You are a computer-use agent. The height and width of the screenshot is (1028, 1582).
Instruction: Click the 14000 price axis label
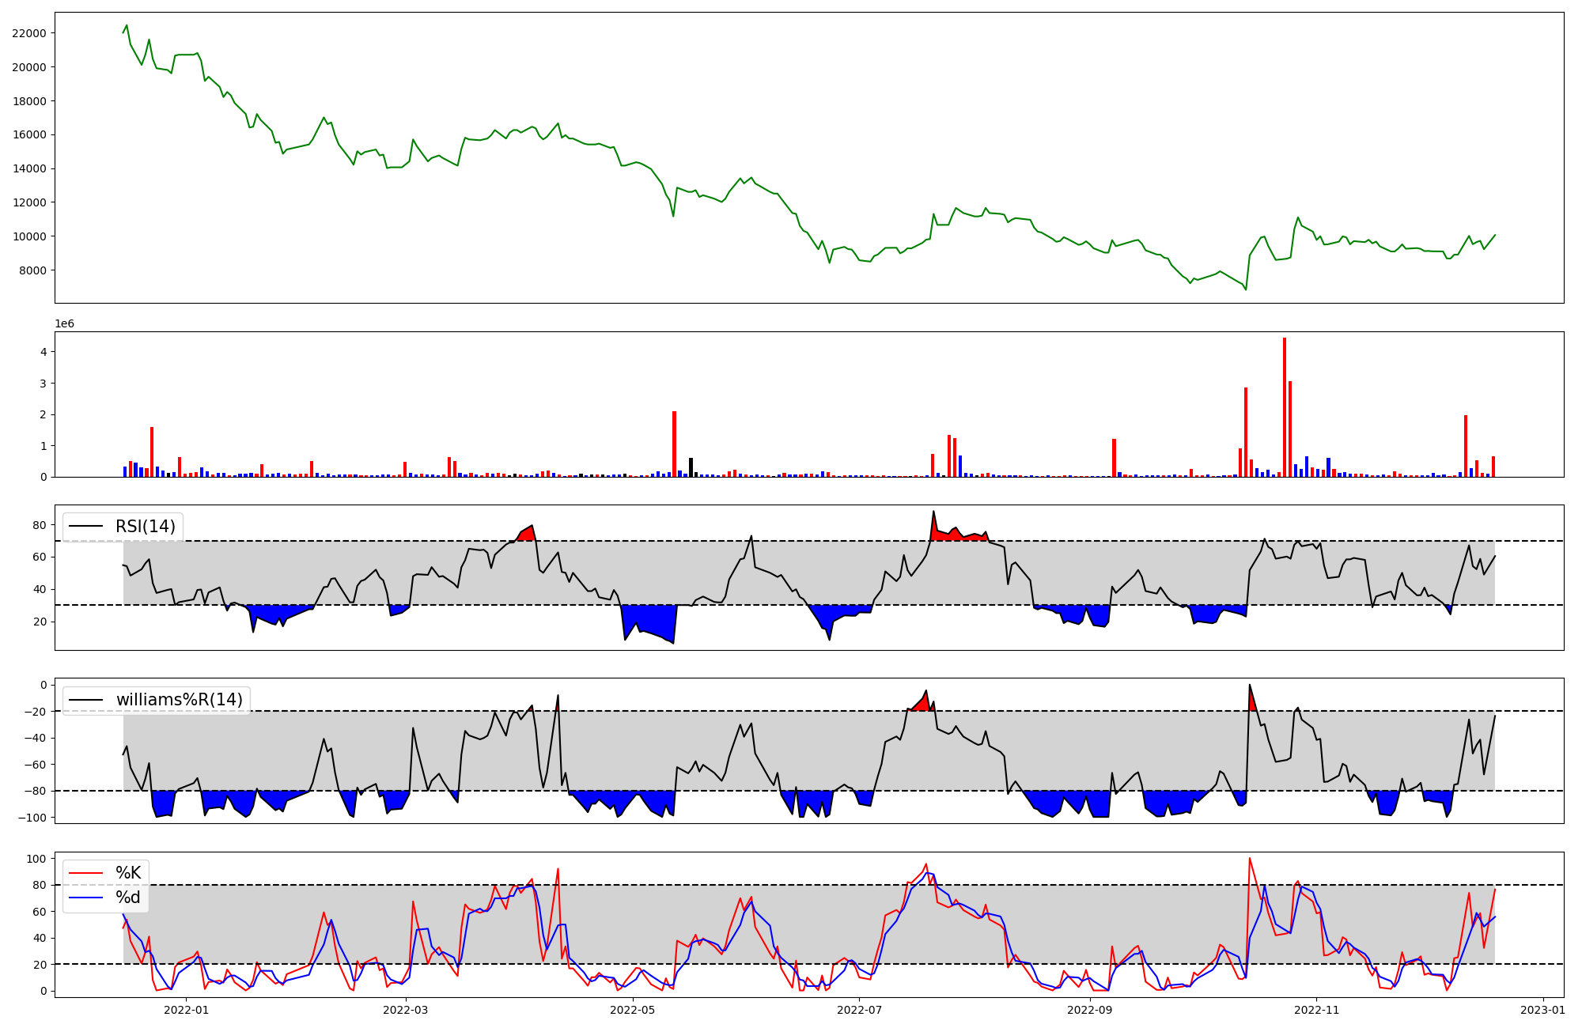tap(29, 168)
